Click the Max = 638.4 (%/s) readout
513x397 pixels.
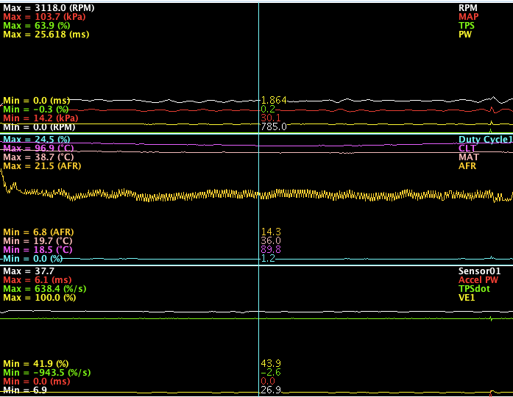43,289
